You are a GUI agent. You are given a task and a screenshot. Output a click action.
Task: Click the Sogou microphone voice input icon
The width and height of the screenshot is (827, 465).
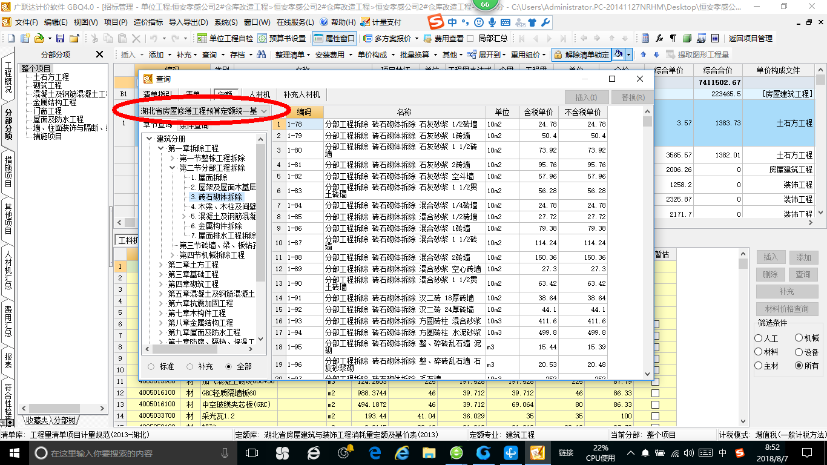click(492, 22)
